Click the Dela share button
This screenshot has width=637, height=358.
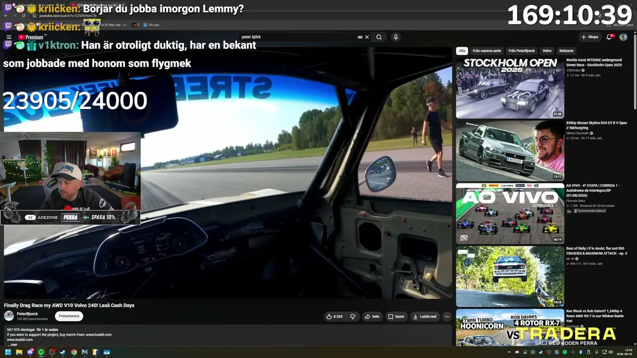coord(372,316)
